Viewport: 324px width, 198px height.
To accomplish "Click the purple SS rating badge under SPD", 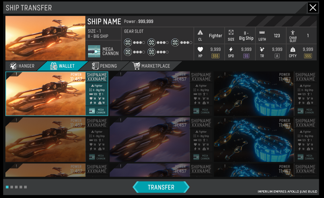I will 246,56.
